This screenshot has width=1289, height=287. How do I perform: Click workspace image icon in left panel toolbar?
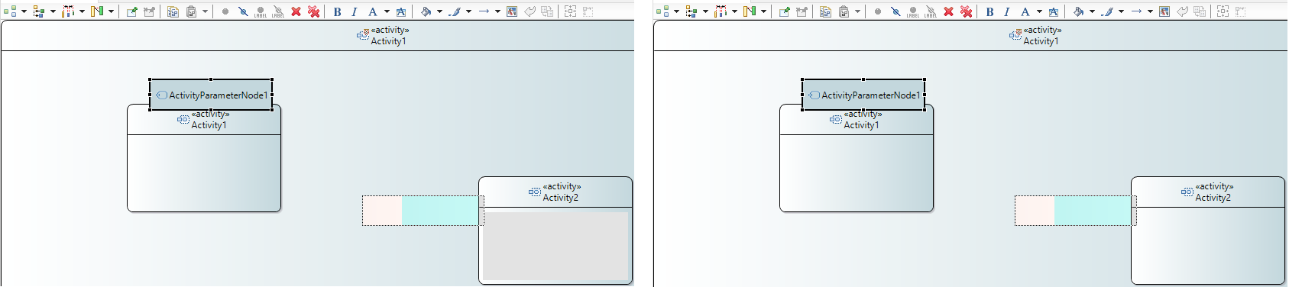coord(512,11)
